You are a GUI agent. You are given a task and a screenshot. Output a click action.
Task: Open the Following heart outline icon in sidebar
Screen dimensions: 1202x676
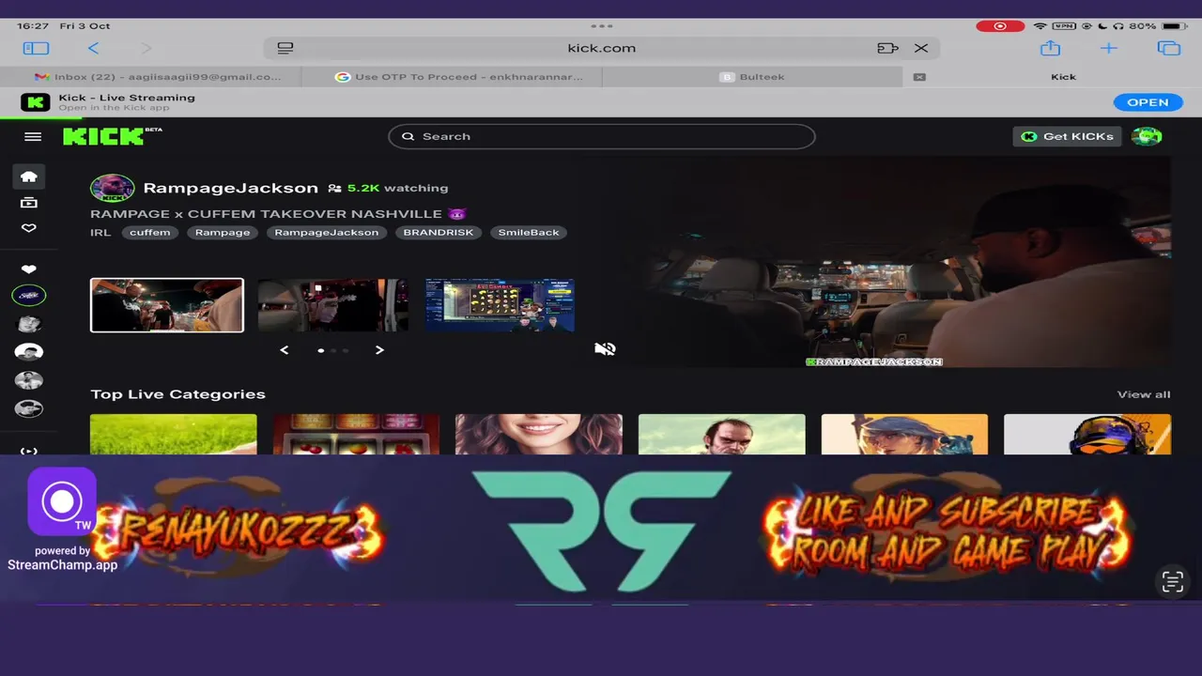point(29,228)
